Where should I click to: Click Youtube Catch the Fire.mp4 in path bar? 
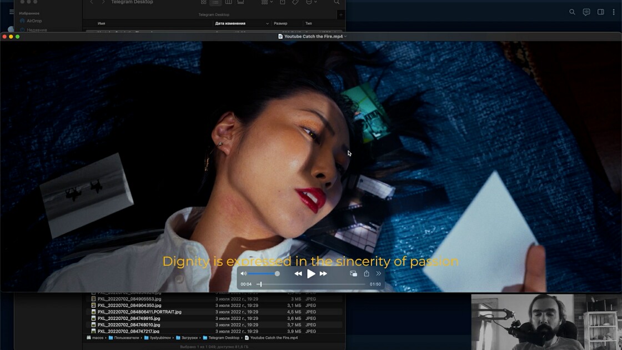click(271, 338)
